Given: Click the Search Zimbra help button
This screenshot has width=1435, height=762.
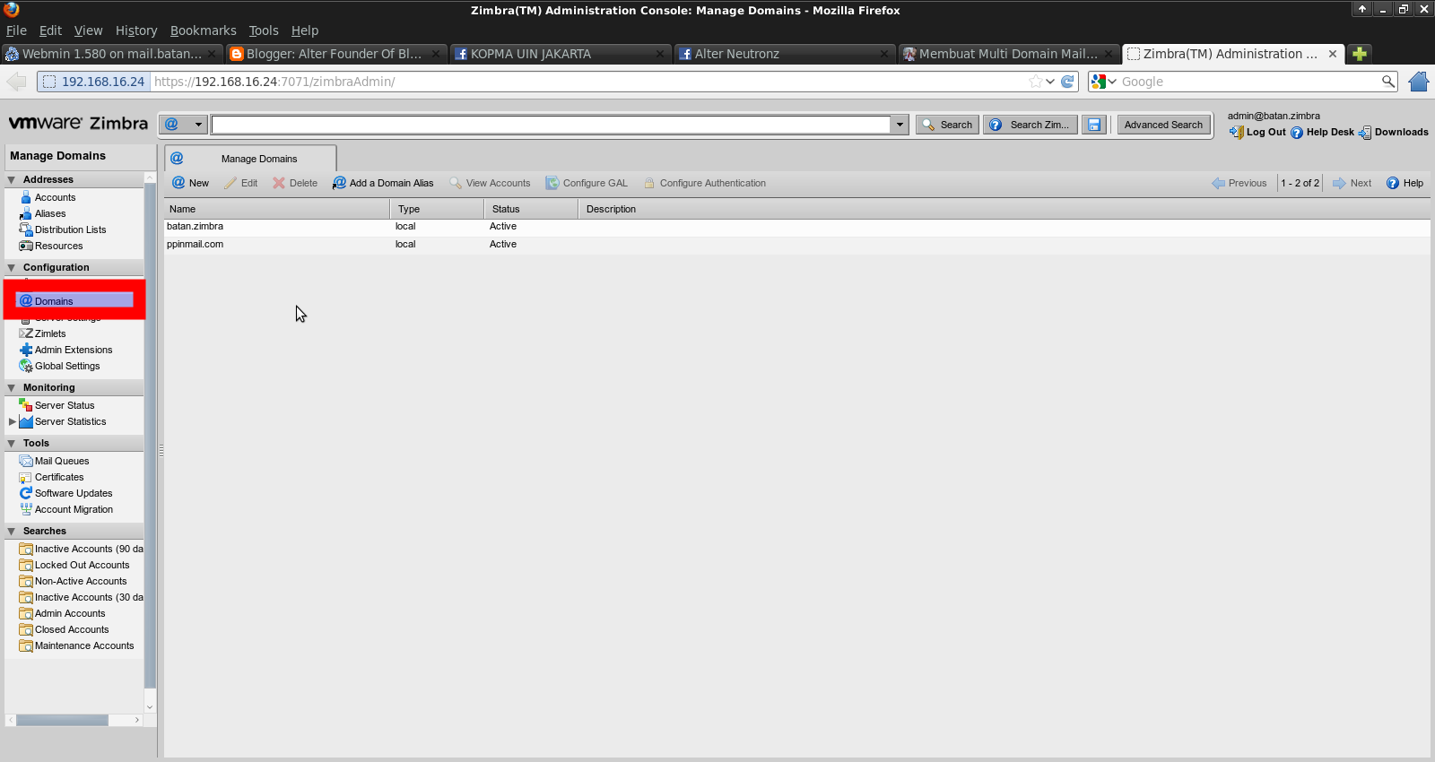Looking at the screenshot, I should (x=1030, y=125).
